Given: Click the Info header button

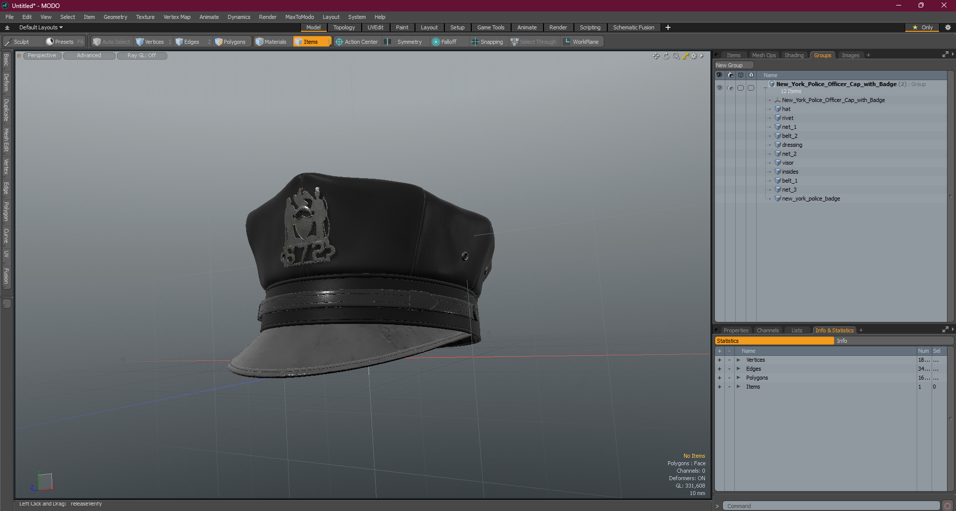Looking at the screenshot, I should click(x=894, y=341).
